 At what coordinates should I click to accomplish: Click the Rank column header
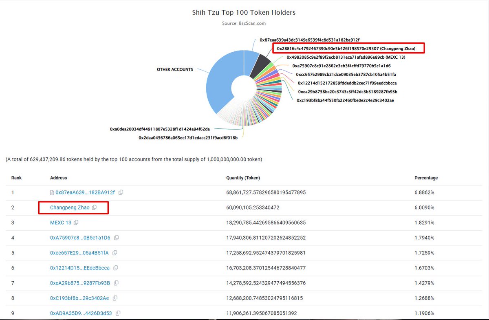click(17, 178)
